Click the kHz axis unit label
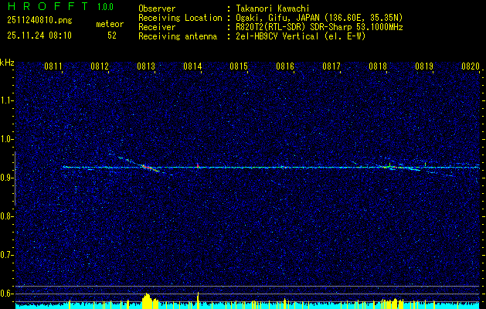This screenshot has height=309, width=486. (x=7, y=63)
